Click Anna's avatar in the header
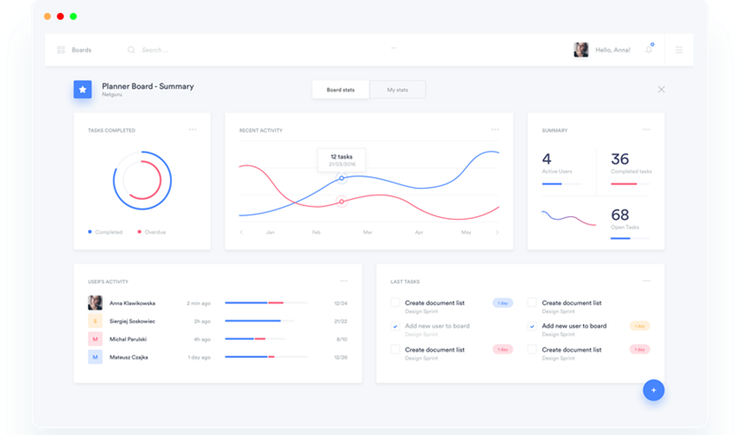The width and height of the screenshot is (740, 435). [x=581, y=50]
